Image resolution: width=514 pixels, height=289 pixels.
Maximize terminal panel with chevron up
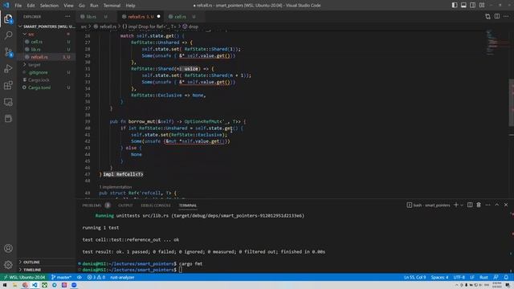pyautogui.click(x=497, y=205)
